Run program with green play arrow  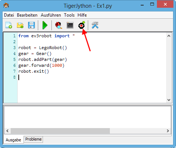click(x=45, y=25)
